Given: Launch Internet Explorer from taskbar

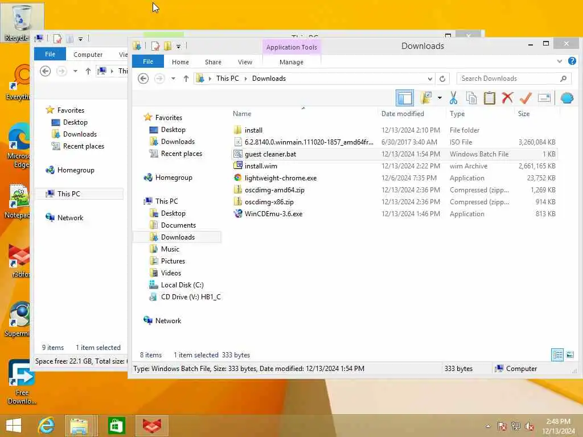Looking at the screenshot, I should tap(46, 426).
